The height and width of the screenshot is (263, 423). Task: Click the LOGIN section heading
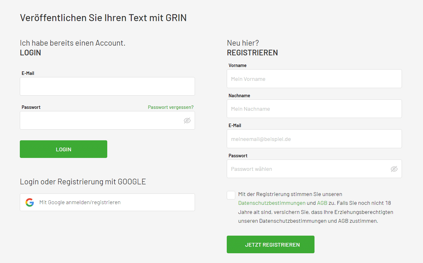pyautogui.click(x=31, y=53)
